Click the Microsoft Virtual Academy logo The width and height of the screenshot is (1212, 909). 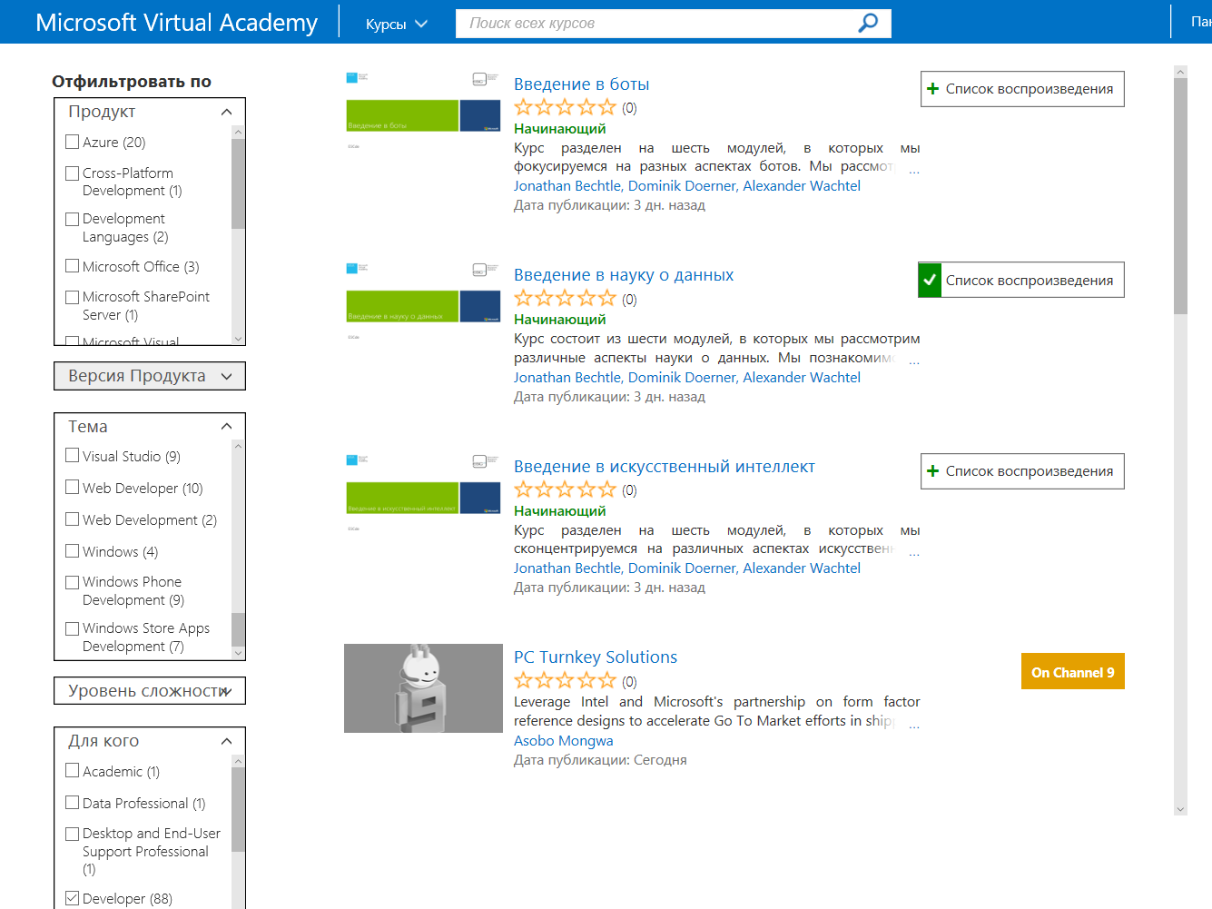tap(177, 23)
